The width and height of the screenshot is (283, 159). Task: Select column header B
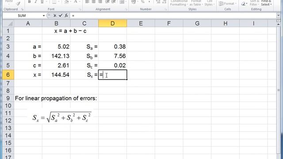click(x=56, y=23)
